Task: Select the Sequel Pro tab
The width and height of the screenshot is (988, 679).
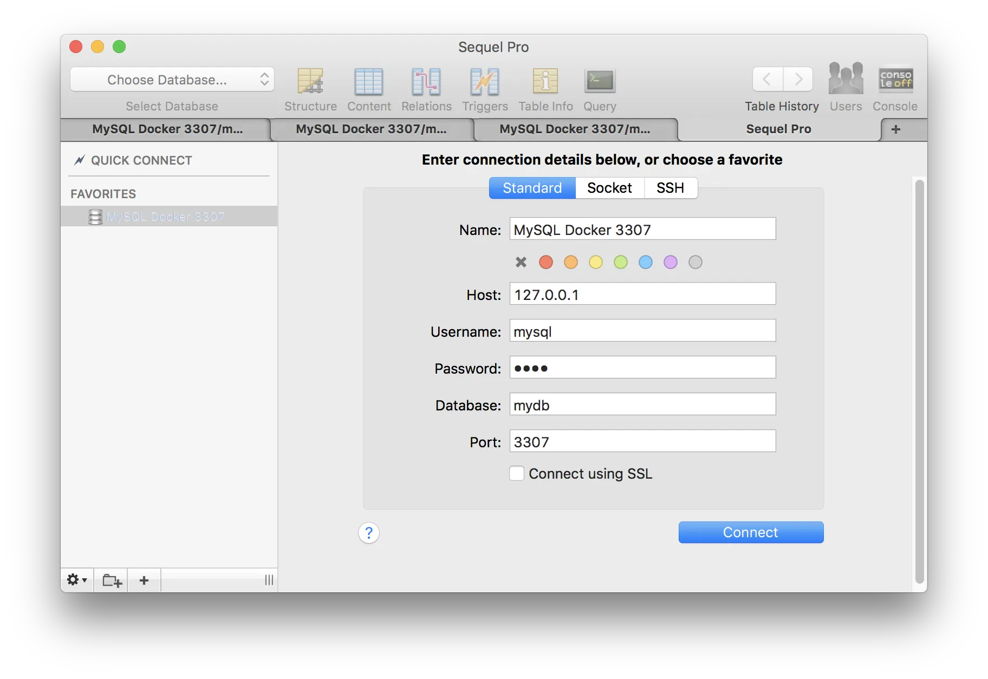Action: (778, 129)
